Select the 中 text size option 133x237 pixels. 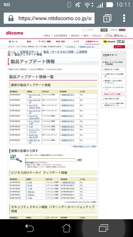[122, 30]
